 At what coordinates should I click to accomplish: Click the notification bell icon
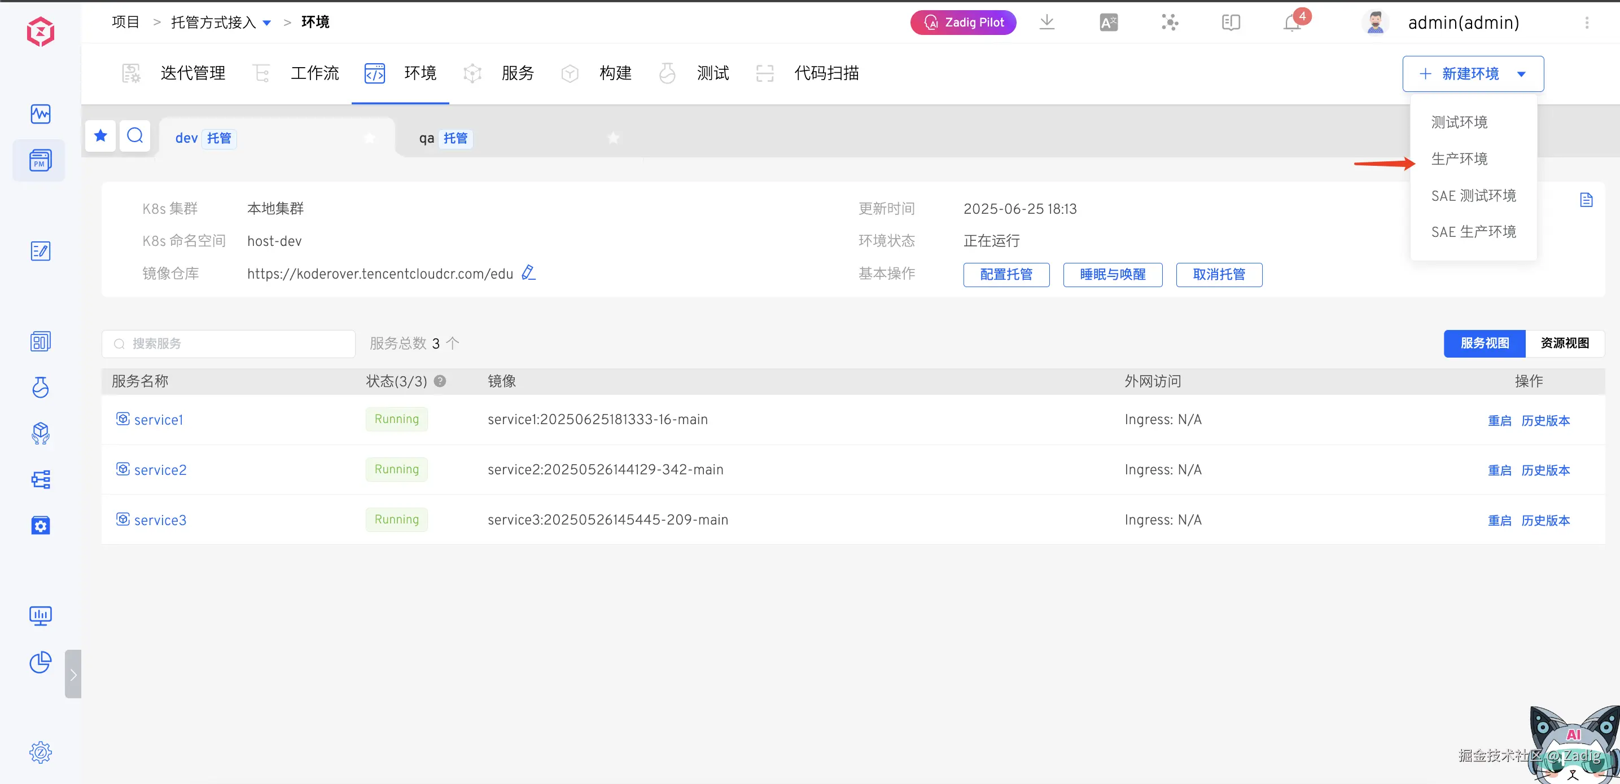[1291, 23]
